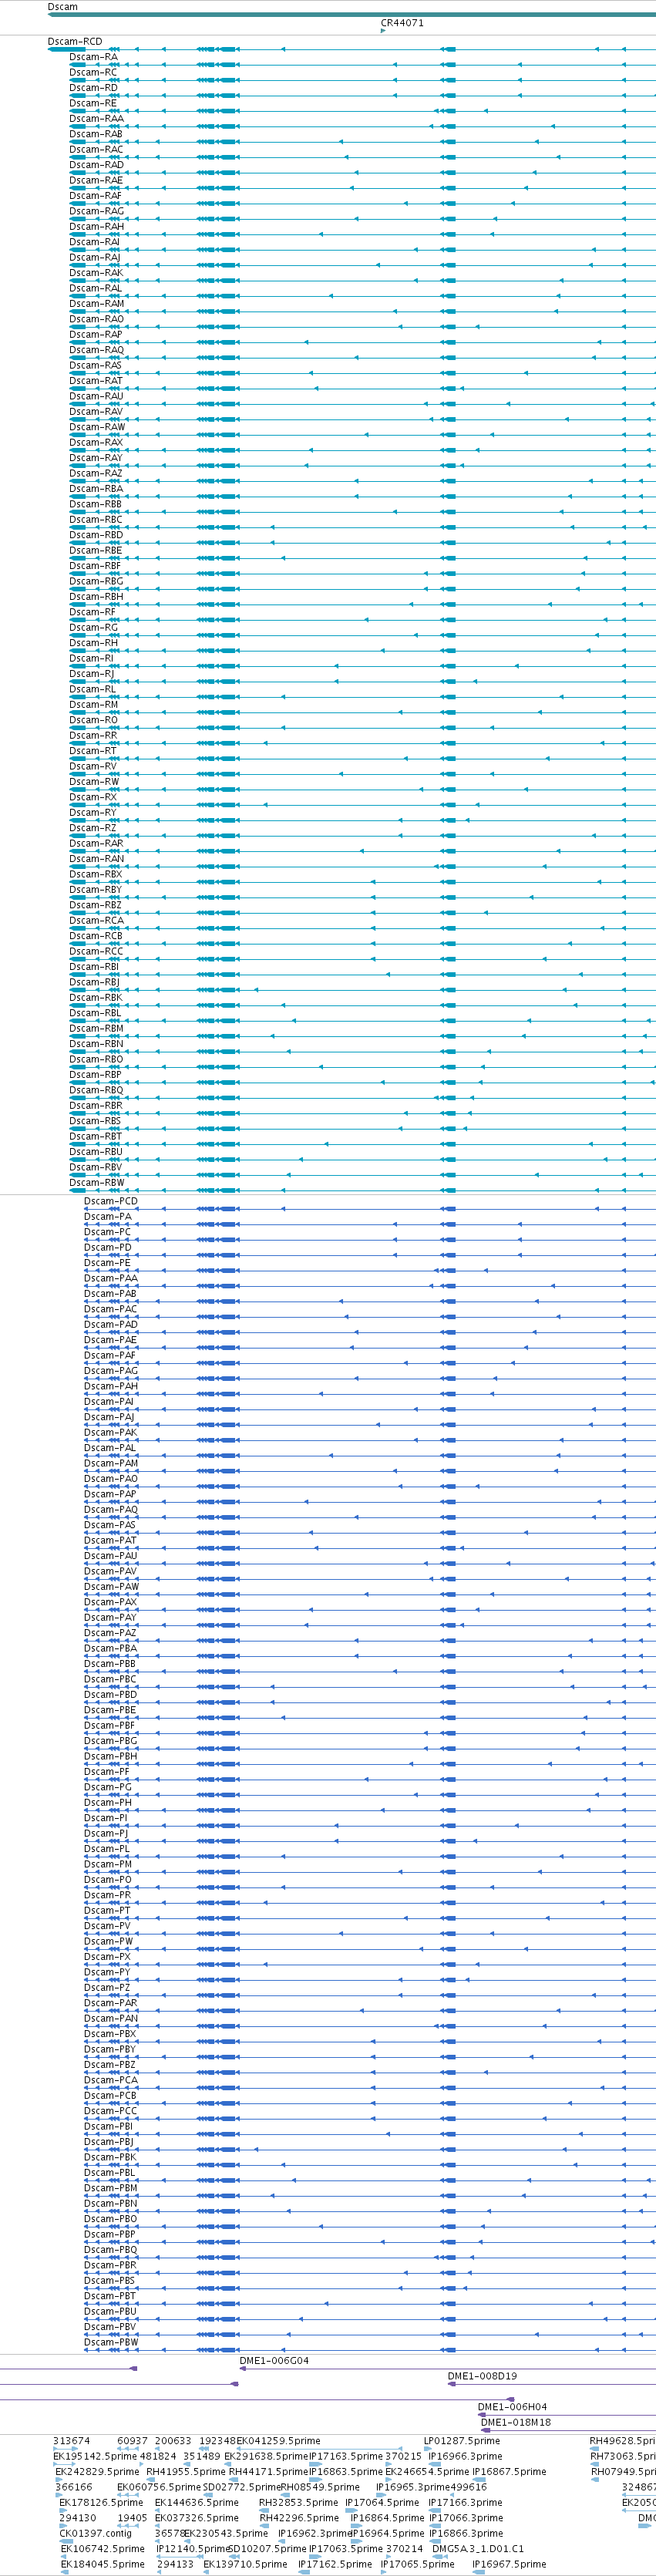This screenshot has height=2576, width=656.
Task: Pick the Dscam-PBW protein label
Action: (111, 2342)
